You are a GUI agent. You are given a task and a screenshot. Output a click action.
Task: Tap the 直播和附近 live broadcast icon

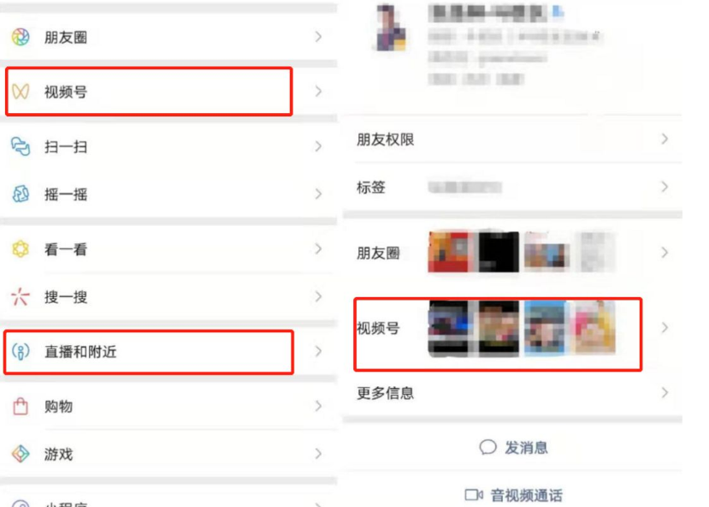pos(21,351)
